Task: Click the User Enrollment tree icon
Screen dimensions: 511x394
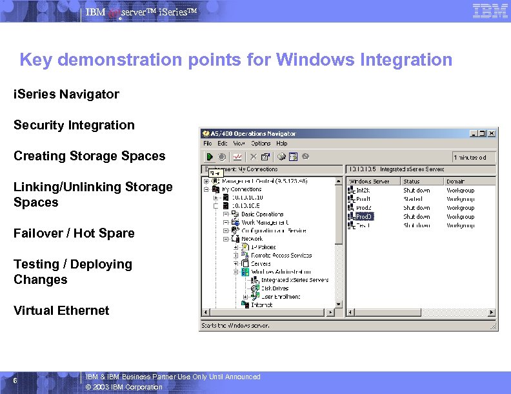Action: [255, 296]
